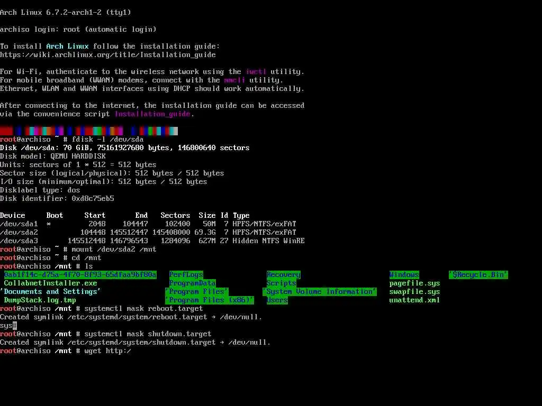The height and width of the screenshot is (406, 542).
Task: Click 'archiso login: root' line
Action: click(x=78, y=30)
